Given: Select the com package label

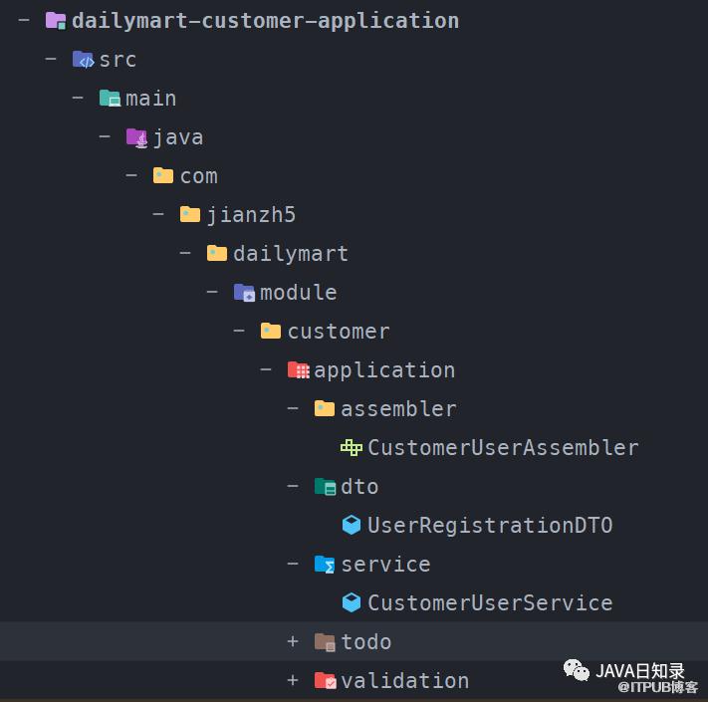Looking at the screenshot, I should point(199,176).
